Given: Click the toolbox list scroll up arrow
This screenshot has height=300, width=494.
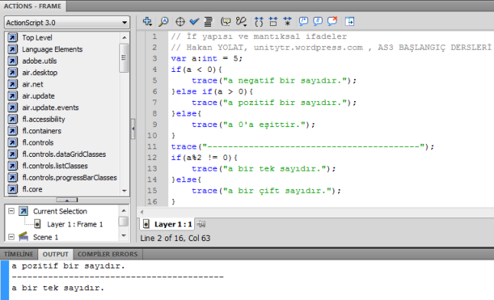Looking at the screenshot, I should [125, 37].
